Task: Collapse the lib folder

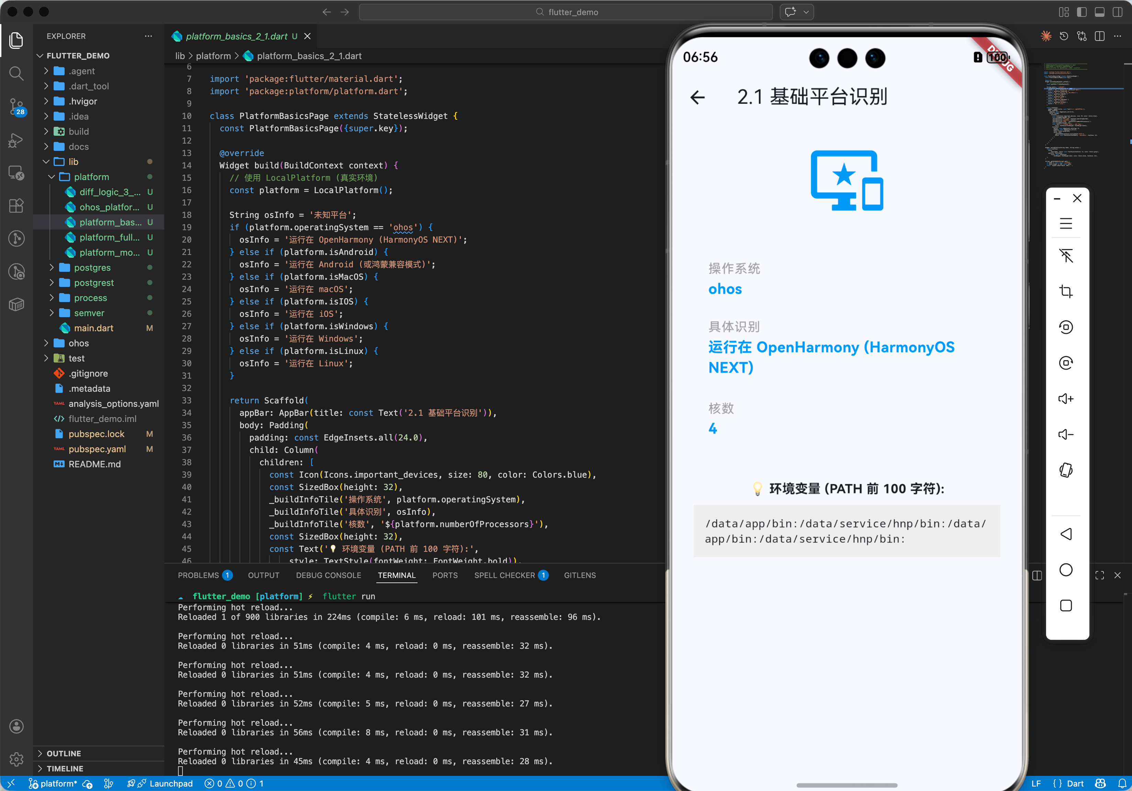Action: pos(73,161)
